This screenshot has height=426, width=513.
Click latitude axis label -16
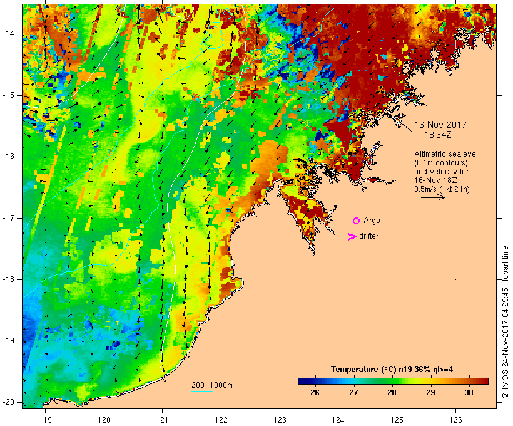[8, 157]
